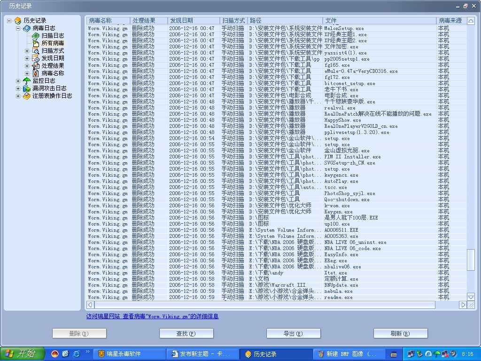481x361 pixels.
Task: Click the 漏洞攻击日志 icon in tree
Action: coord(27,88)
